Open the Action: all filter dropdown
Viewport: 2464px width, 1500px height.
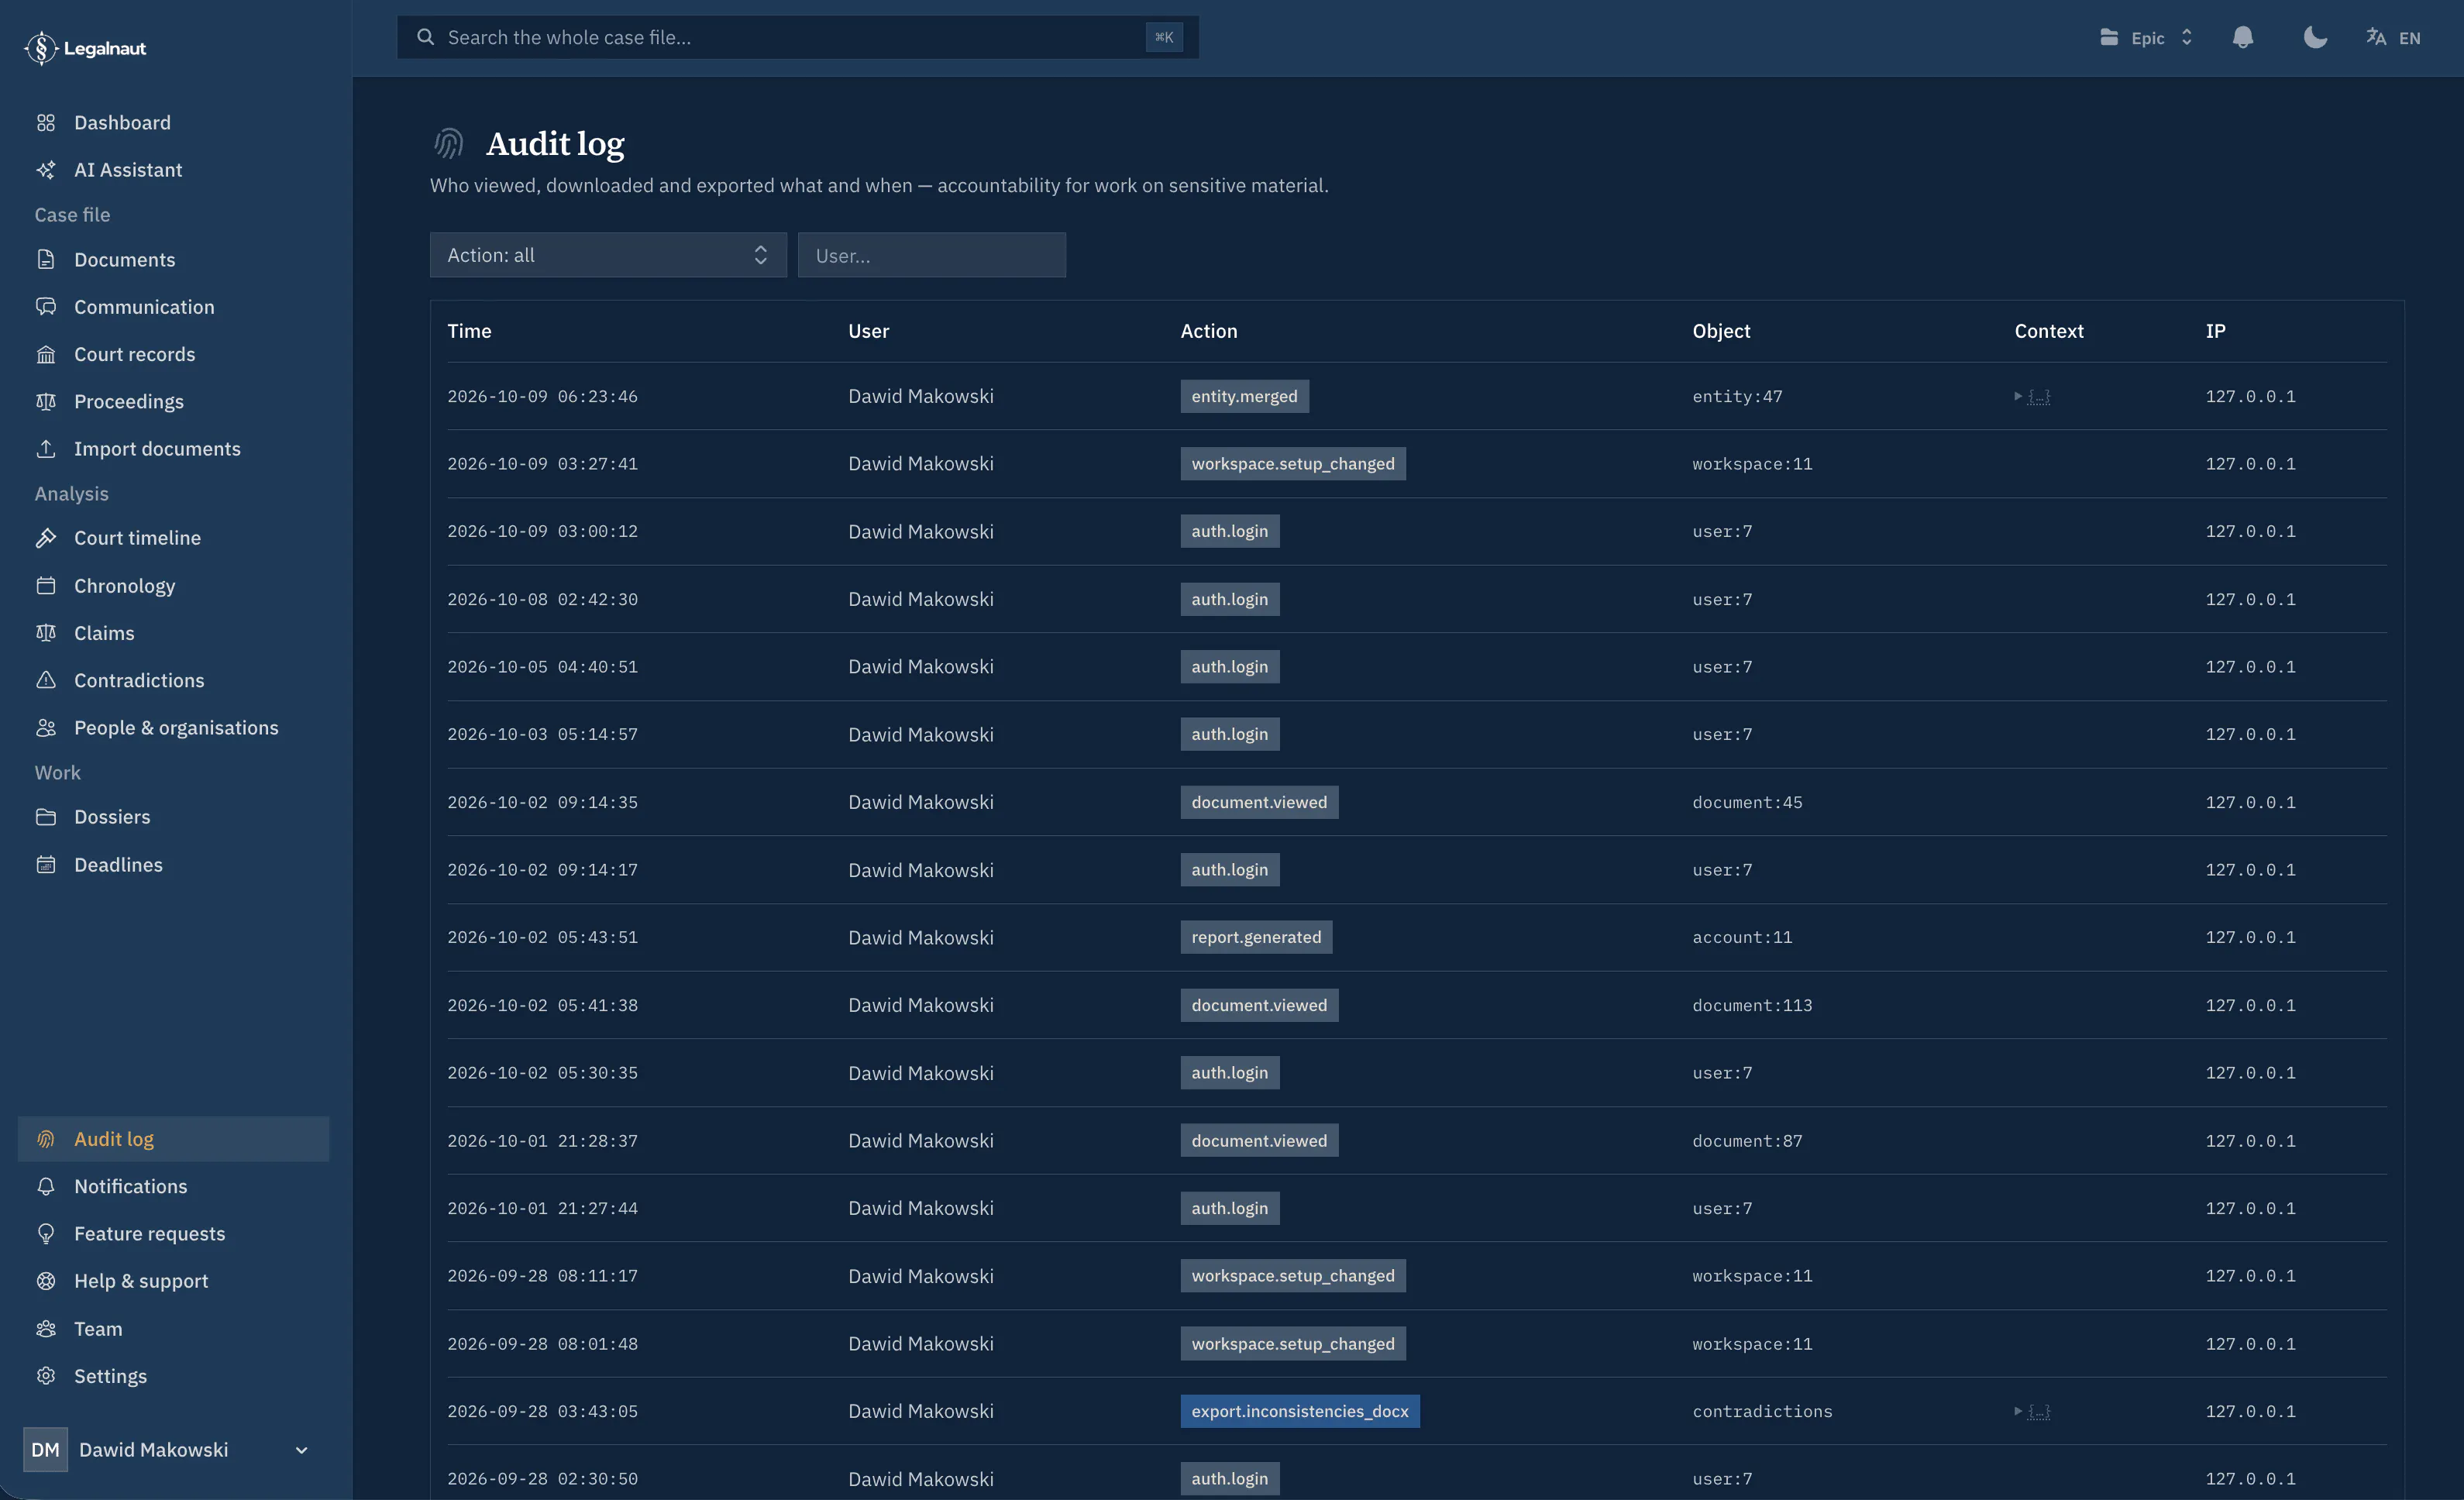pyautogui.click(x=608, y=255)
